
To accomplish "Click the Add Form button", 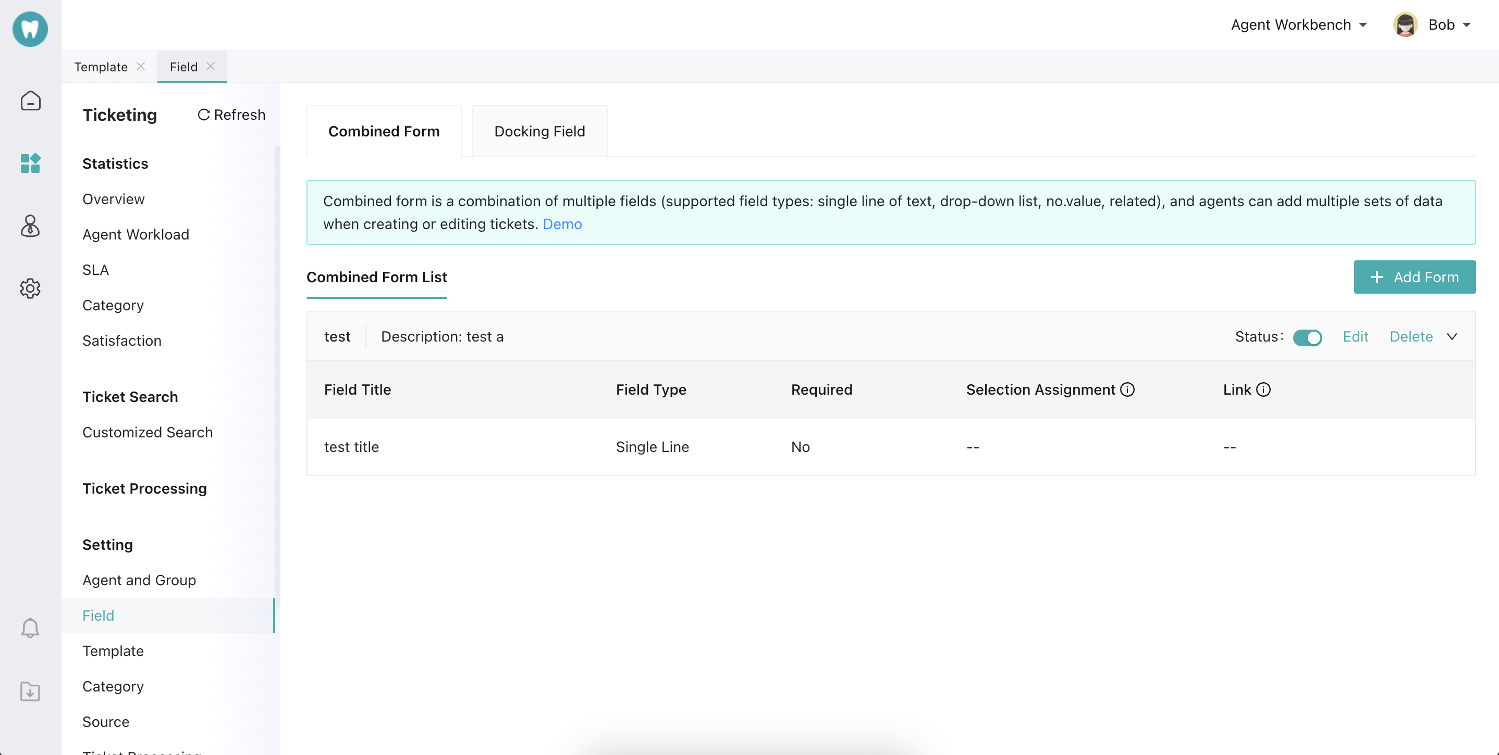I will [x=1414, y=277].
